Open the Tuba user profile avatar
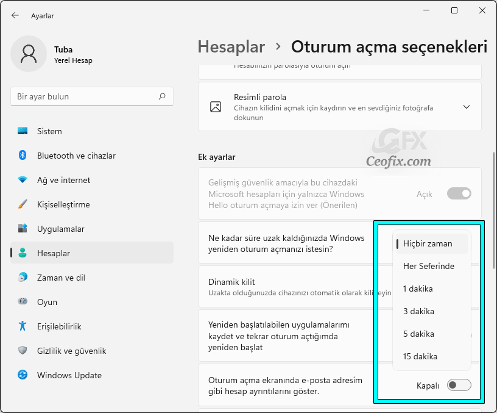This screenshot has height=413, width=497. tap(29, 54)
